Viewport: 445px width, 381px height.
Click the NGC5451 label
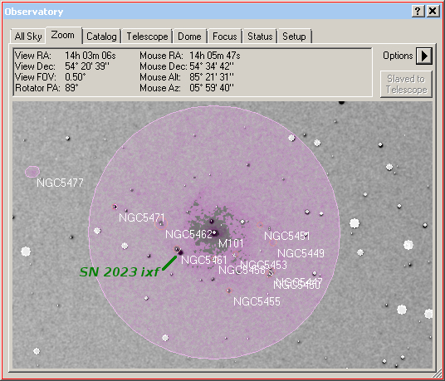(287, 236)
